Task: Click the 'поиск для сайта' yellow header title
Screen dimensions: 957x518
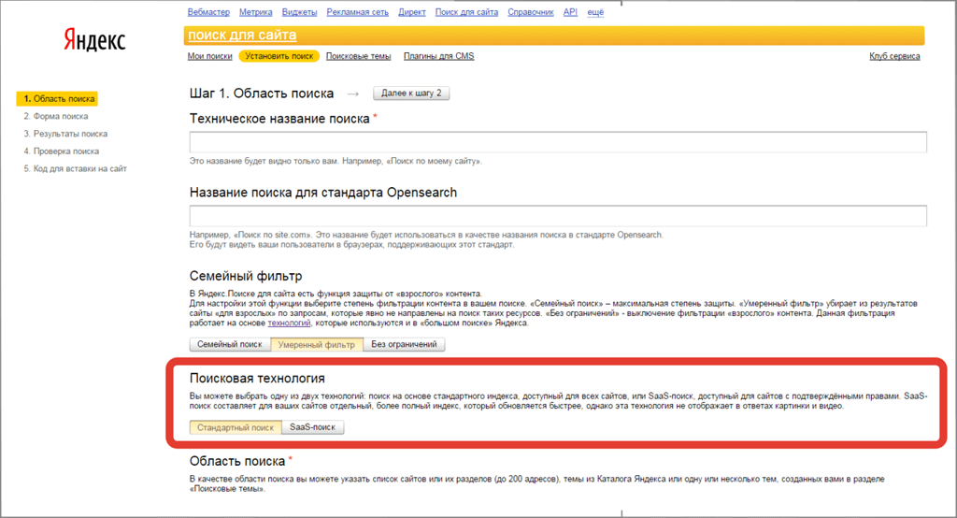Action: (x=242, y=36)
